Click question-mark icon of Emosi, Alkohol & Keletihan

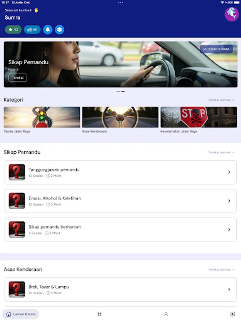tap(17, 201)
